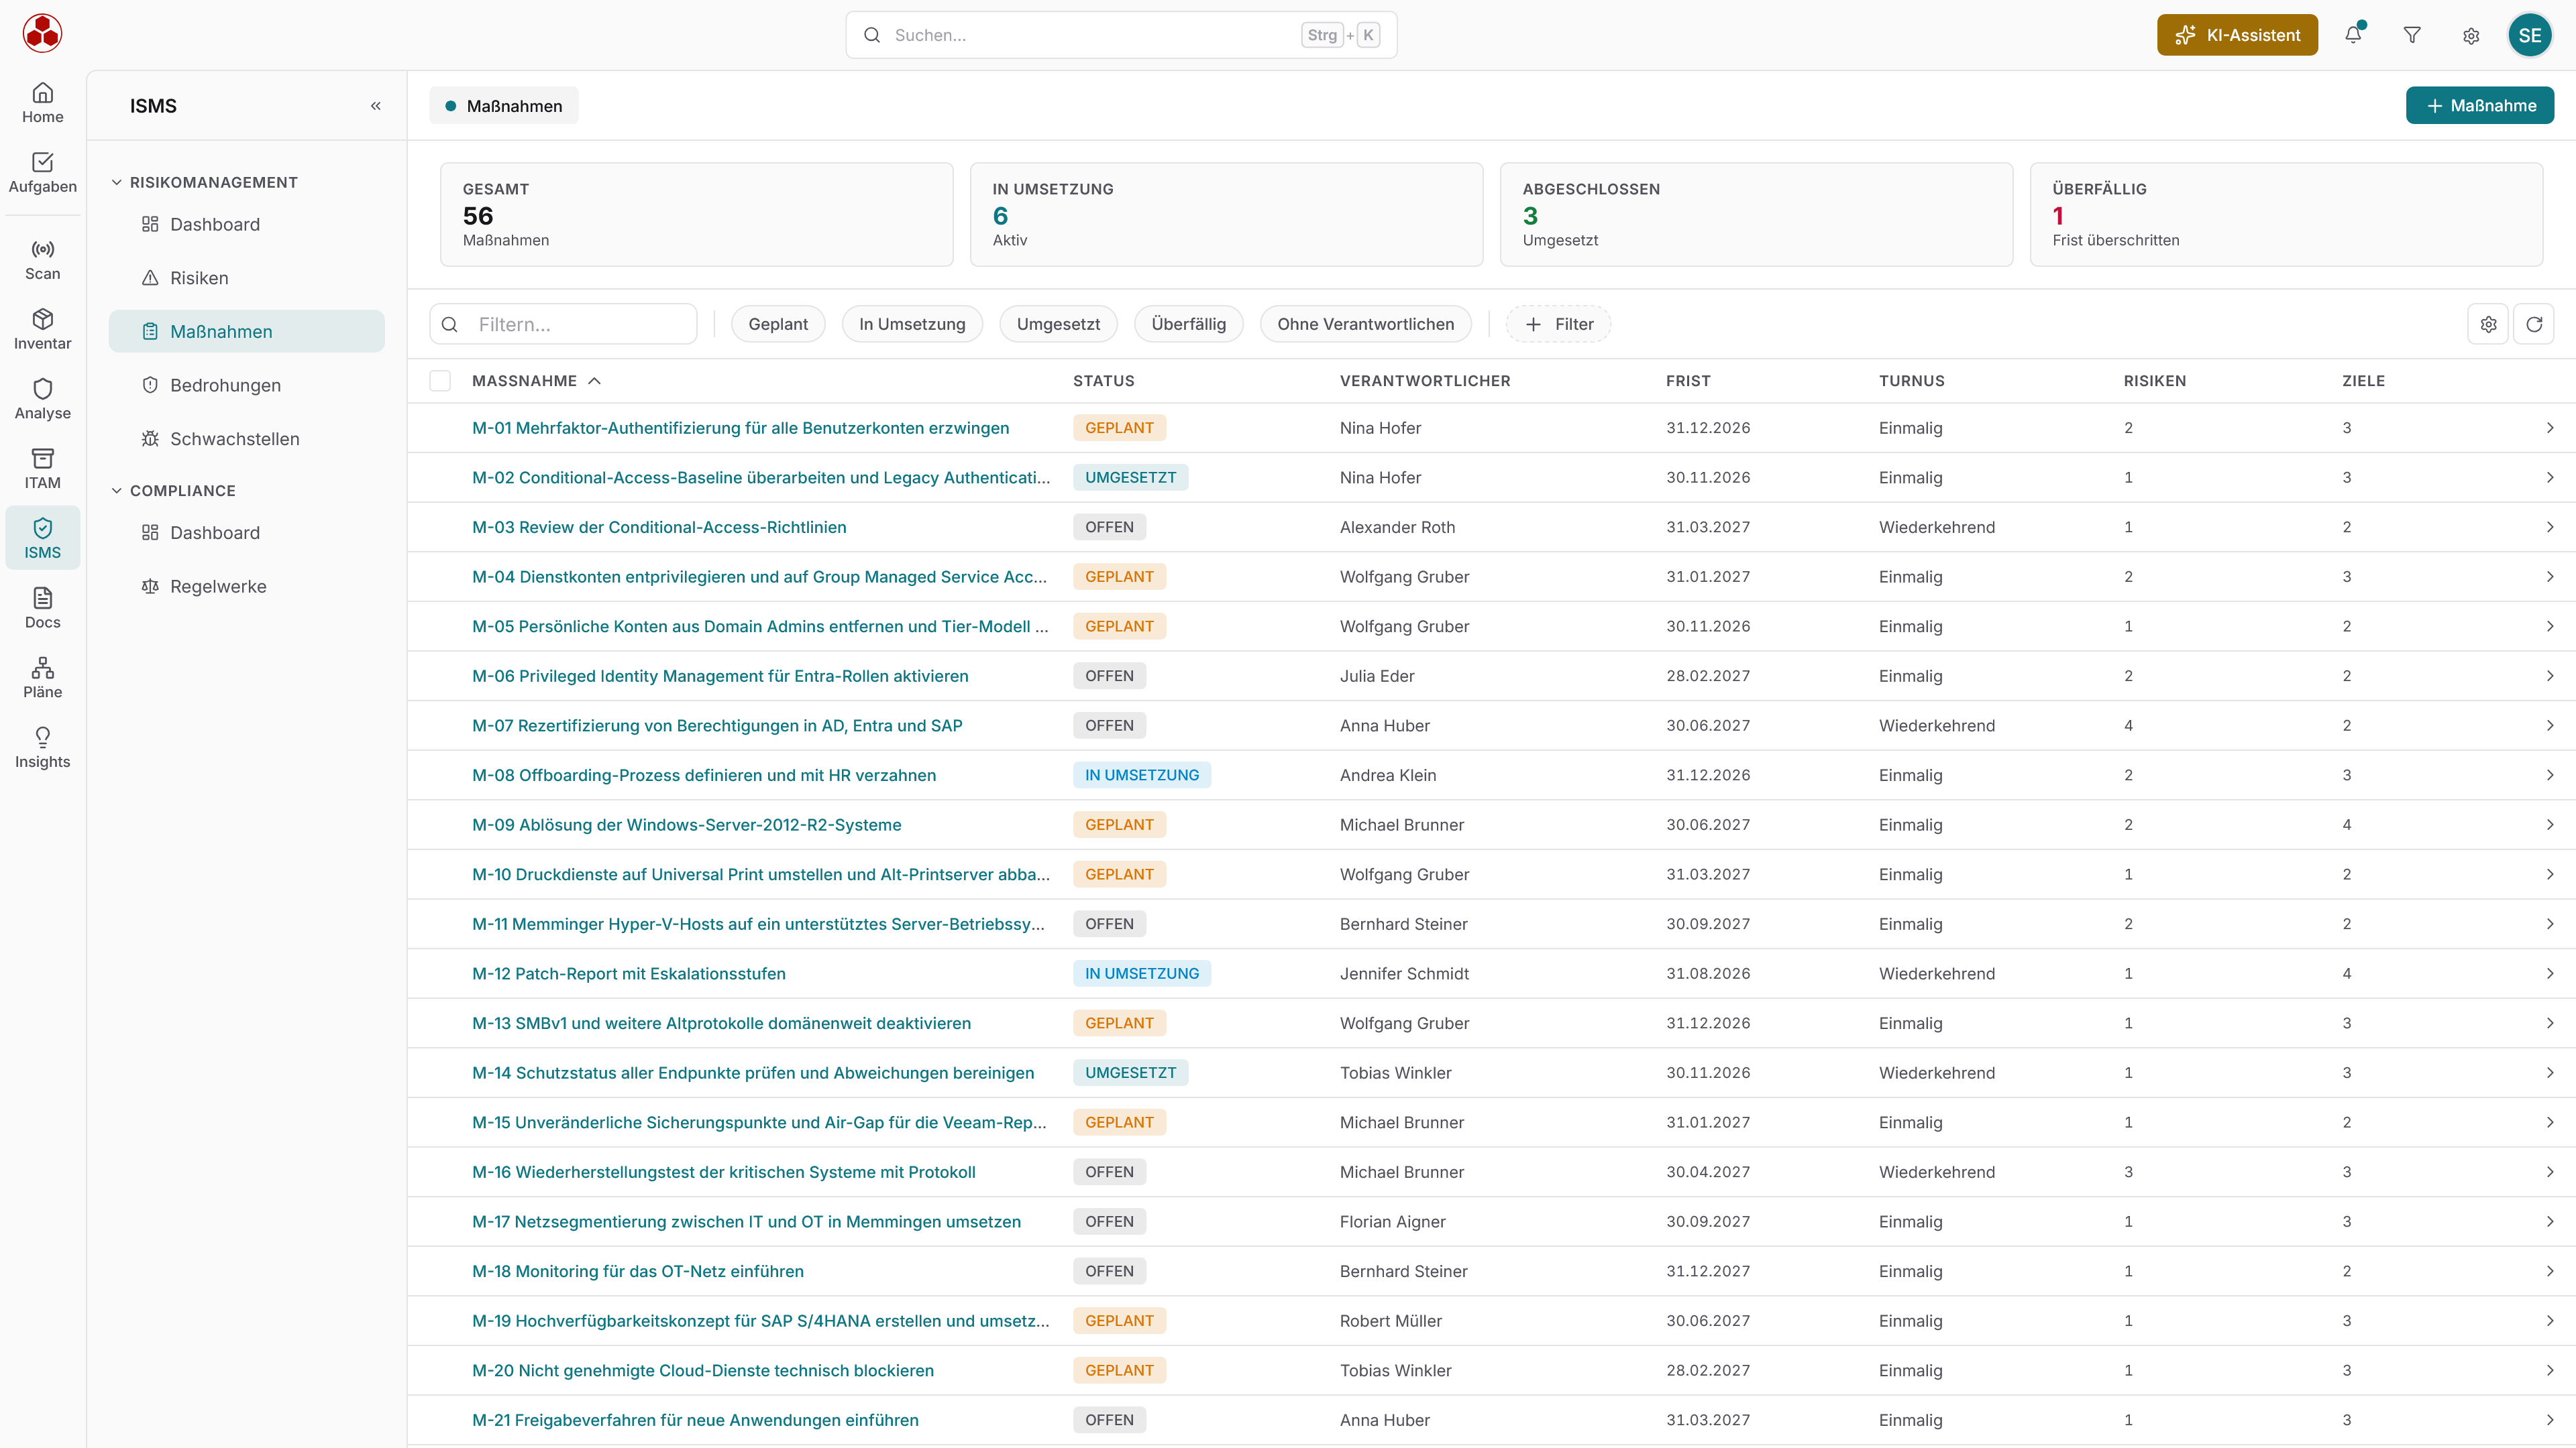This screenshot has width=2576, height=1448.
Task: Open the ITAM module
Action: [42, 469]
